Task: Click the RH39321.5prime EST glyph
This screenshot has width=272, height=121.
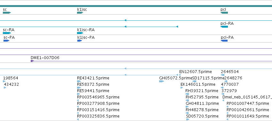Action: click(187, 94)
